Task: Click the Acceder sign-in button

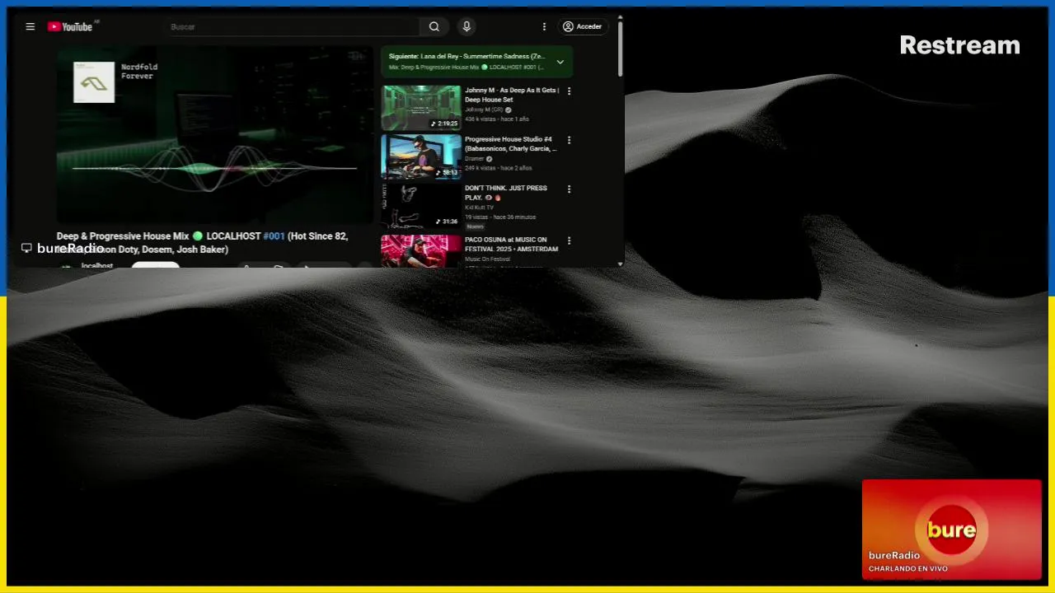Action: click(x=583, y=26)
